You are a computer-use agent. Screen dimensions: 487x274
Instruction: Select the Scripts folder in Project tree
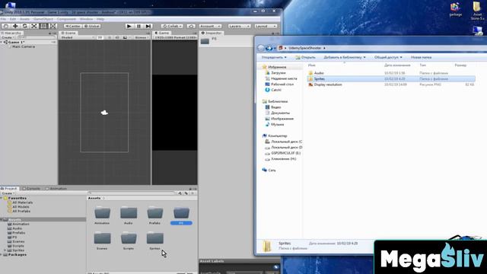(x=18, y=246)
